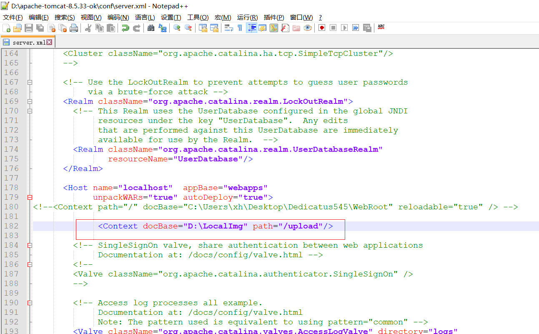Screen dimensions: 539x334
Task: Toggle synchronized vertical scrolling
Action: (x=203, y=28)
